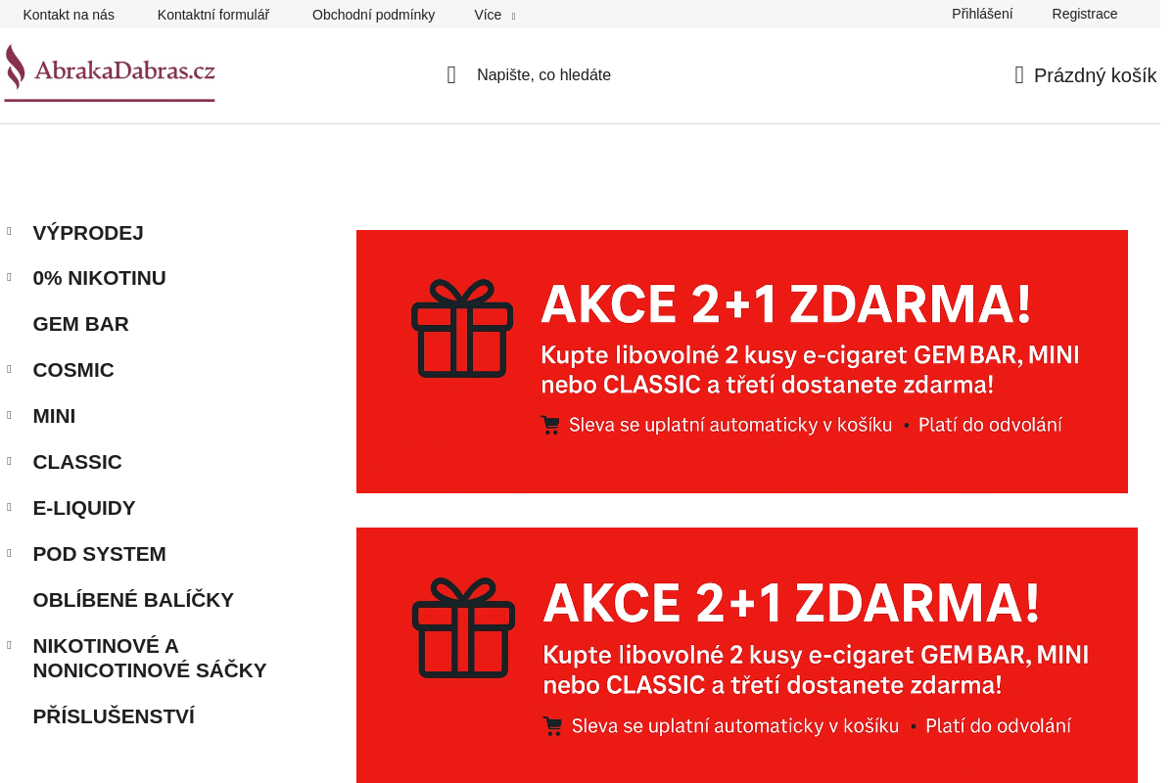Open the E-LIQUIDY category

84,508
